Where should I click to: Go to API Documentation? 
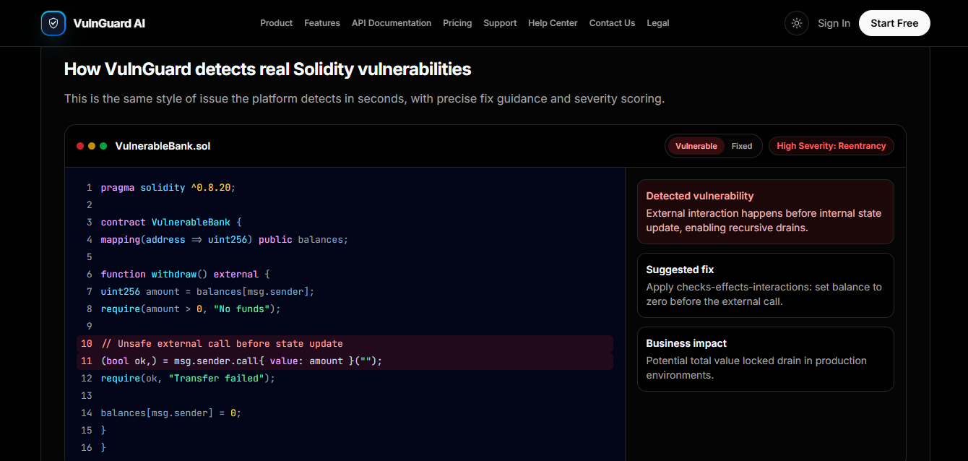pyautogui.click(x=391, y=22)
